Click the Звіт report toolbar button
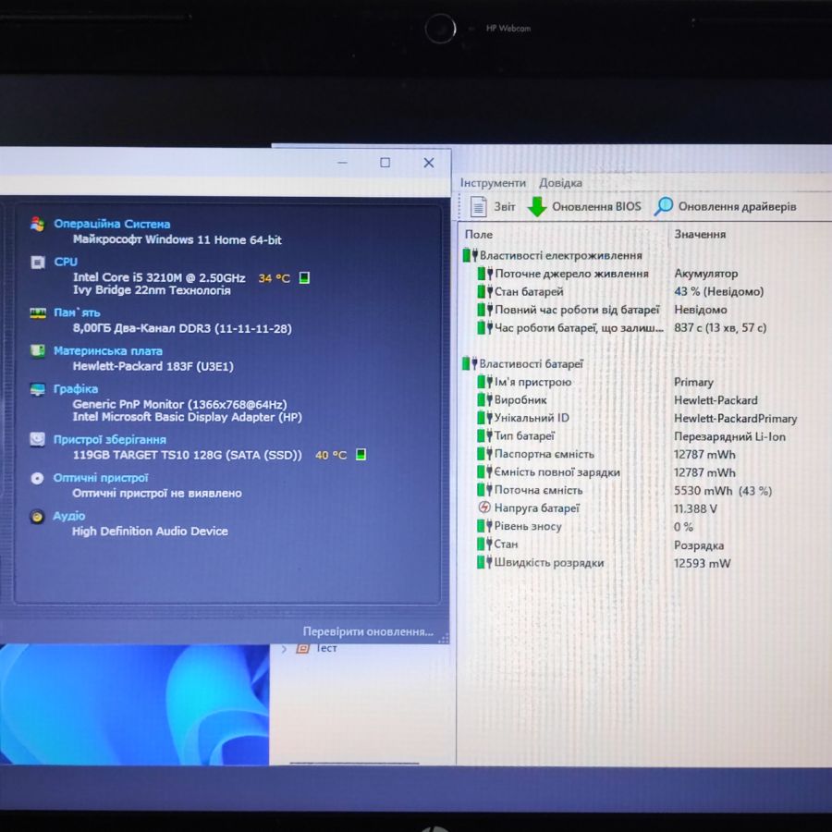This screenshot has height=832, width=832. (492, 206)
